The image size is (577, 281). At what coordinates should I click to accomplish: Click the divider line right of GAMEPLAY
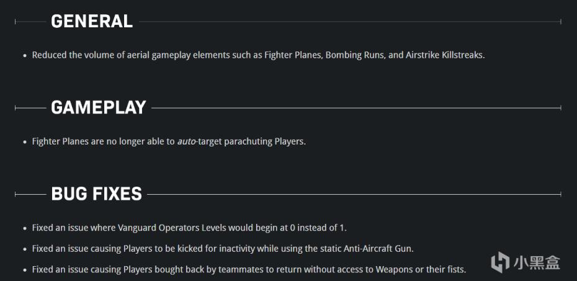(356, 108)
